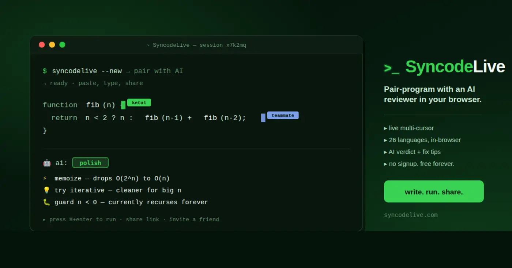The height and width of the screenshot is (268, 512).
Task: Click the tip "guard n < 0 — currently recurses forever"
Action: click(x=131, y=202)
